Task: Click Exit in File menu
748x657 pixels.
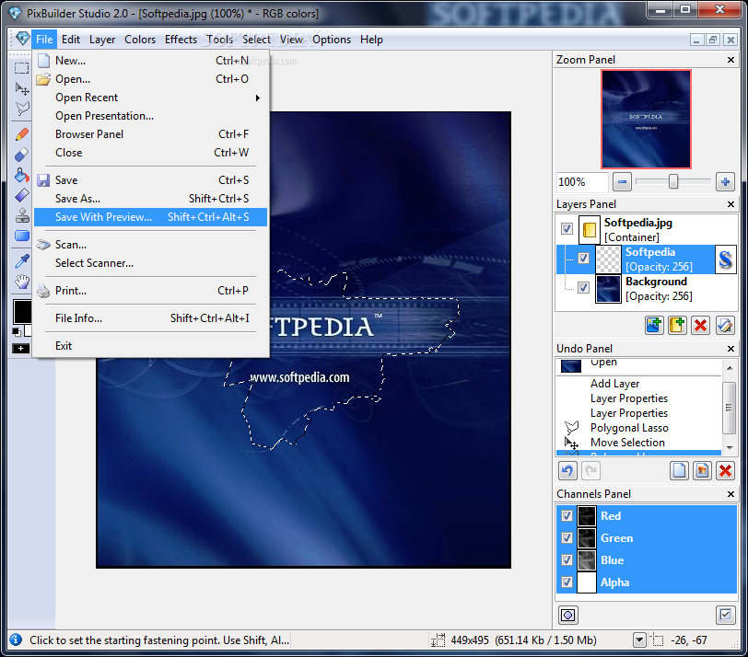Action: tap(151, 346)
